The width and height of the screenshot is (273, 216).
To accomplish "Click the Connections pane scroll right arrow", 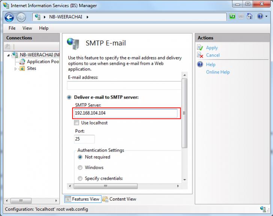I will [x=56, y=201].
